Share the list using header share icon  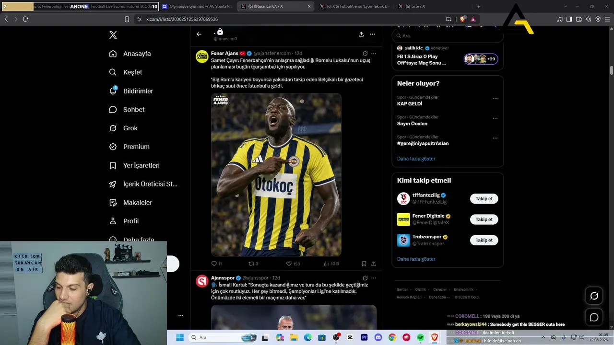[x=361, y=34]
